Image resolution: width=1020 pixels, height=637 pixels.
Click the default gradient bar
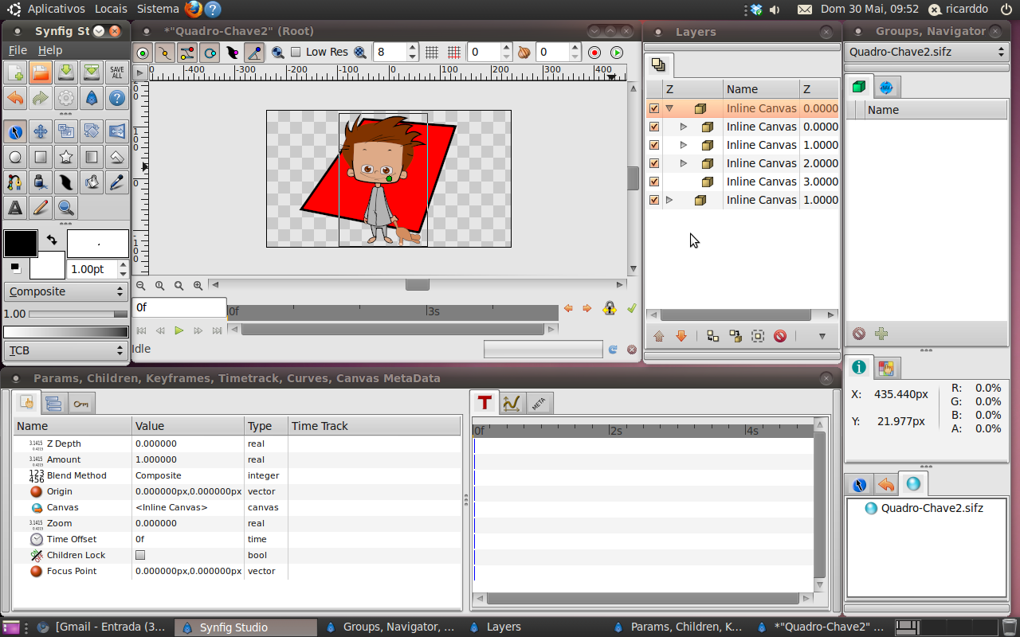pyautogui.click(x=66, y=331)
